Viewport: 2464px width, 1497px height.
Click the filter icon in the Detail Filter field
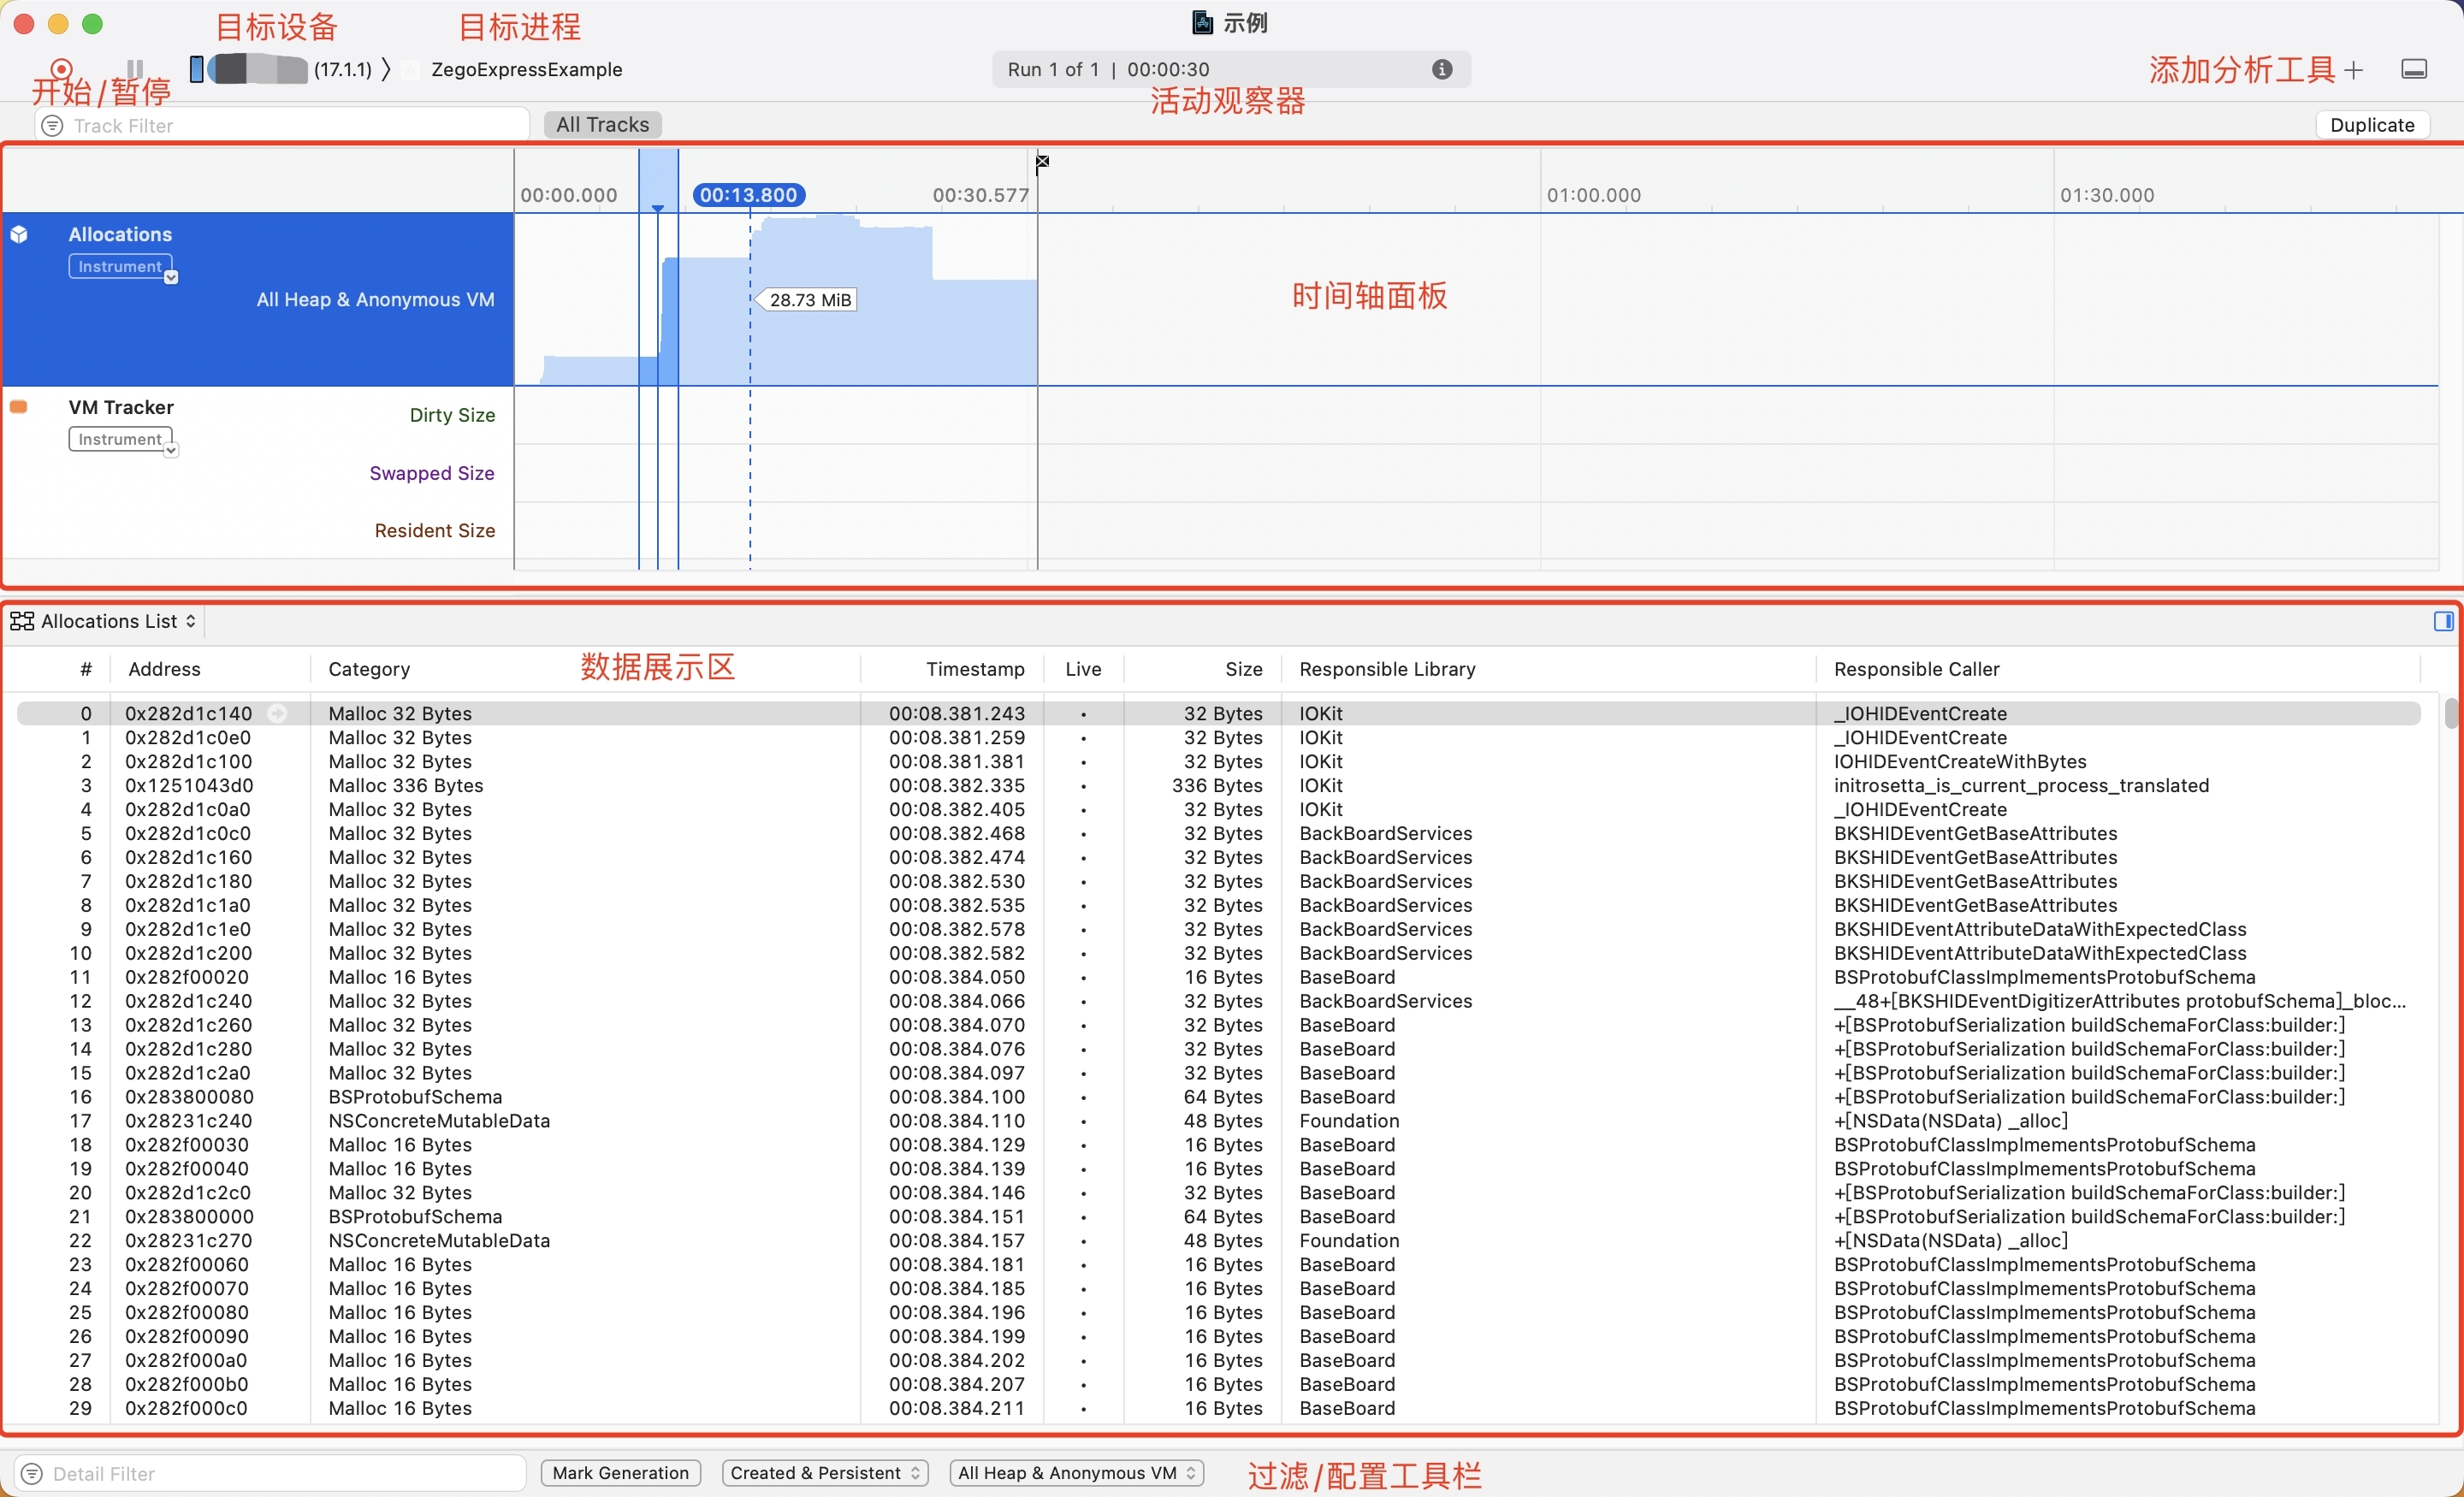click(33, 1473)
